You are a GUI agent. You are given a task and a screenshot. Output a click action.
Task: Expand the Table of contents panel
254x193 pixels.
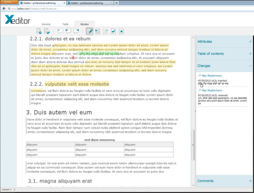[250, 54]
